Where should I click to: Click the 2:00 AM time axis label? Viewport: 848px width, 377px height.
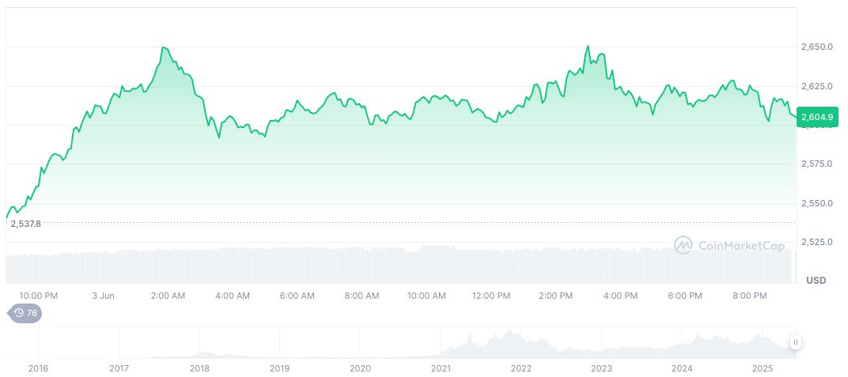coord(168,296)
